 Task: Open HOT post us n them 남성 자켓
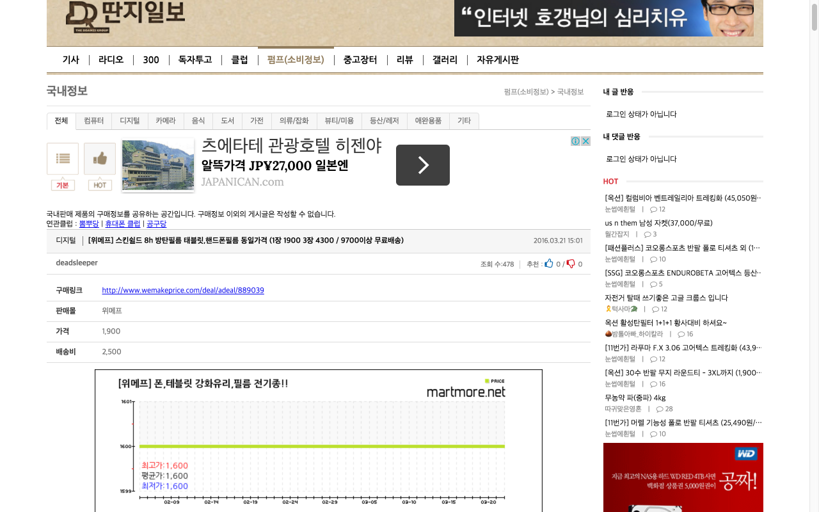(658, 223)
